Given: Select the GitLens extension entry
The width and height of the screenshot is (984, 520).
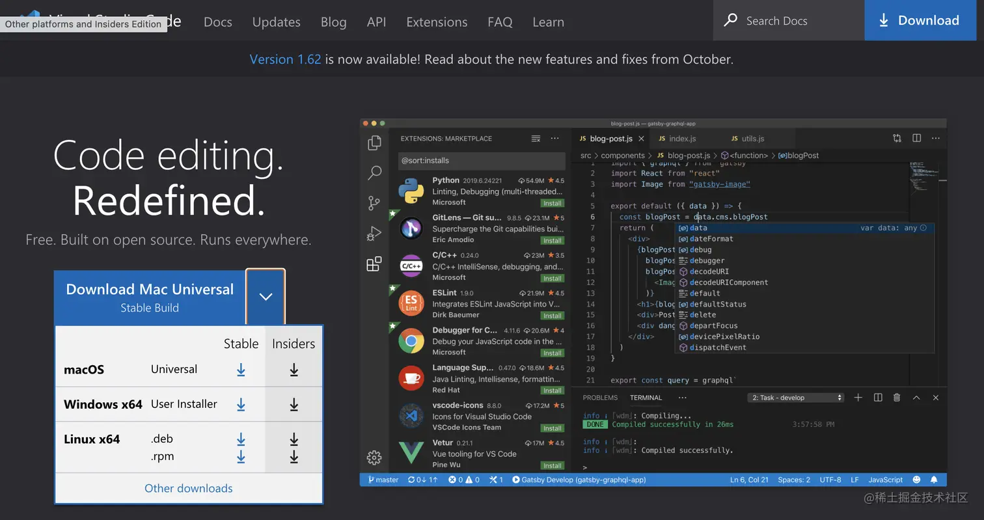Looking at the screenshot, I should (480, 228).
